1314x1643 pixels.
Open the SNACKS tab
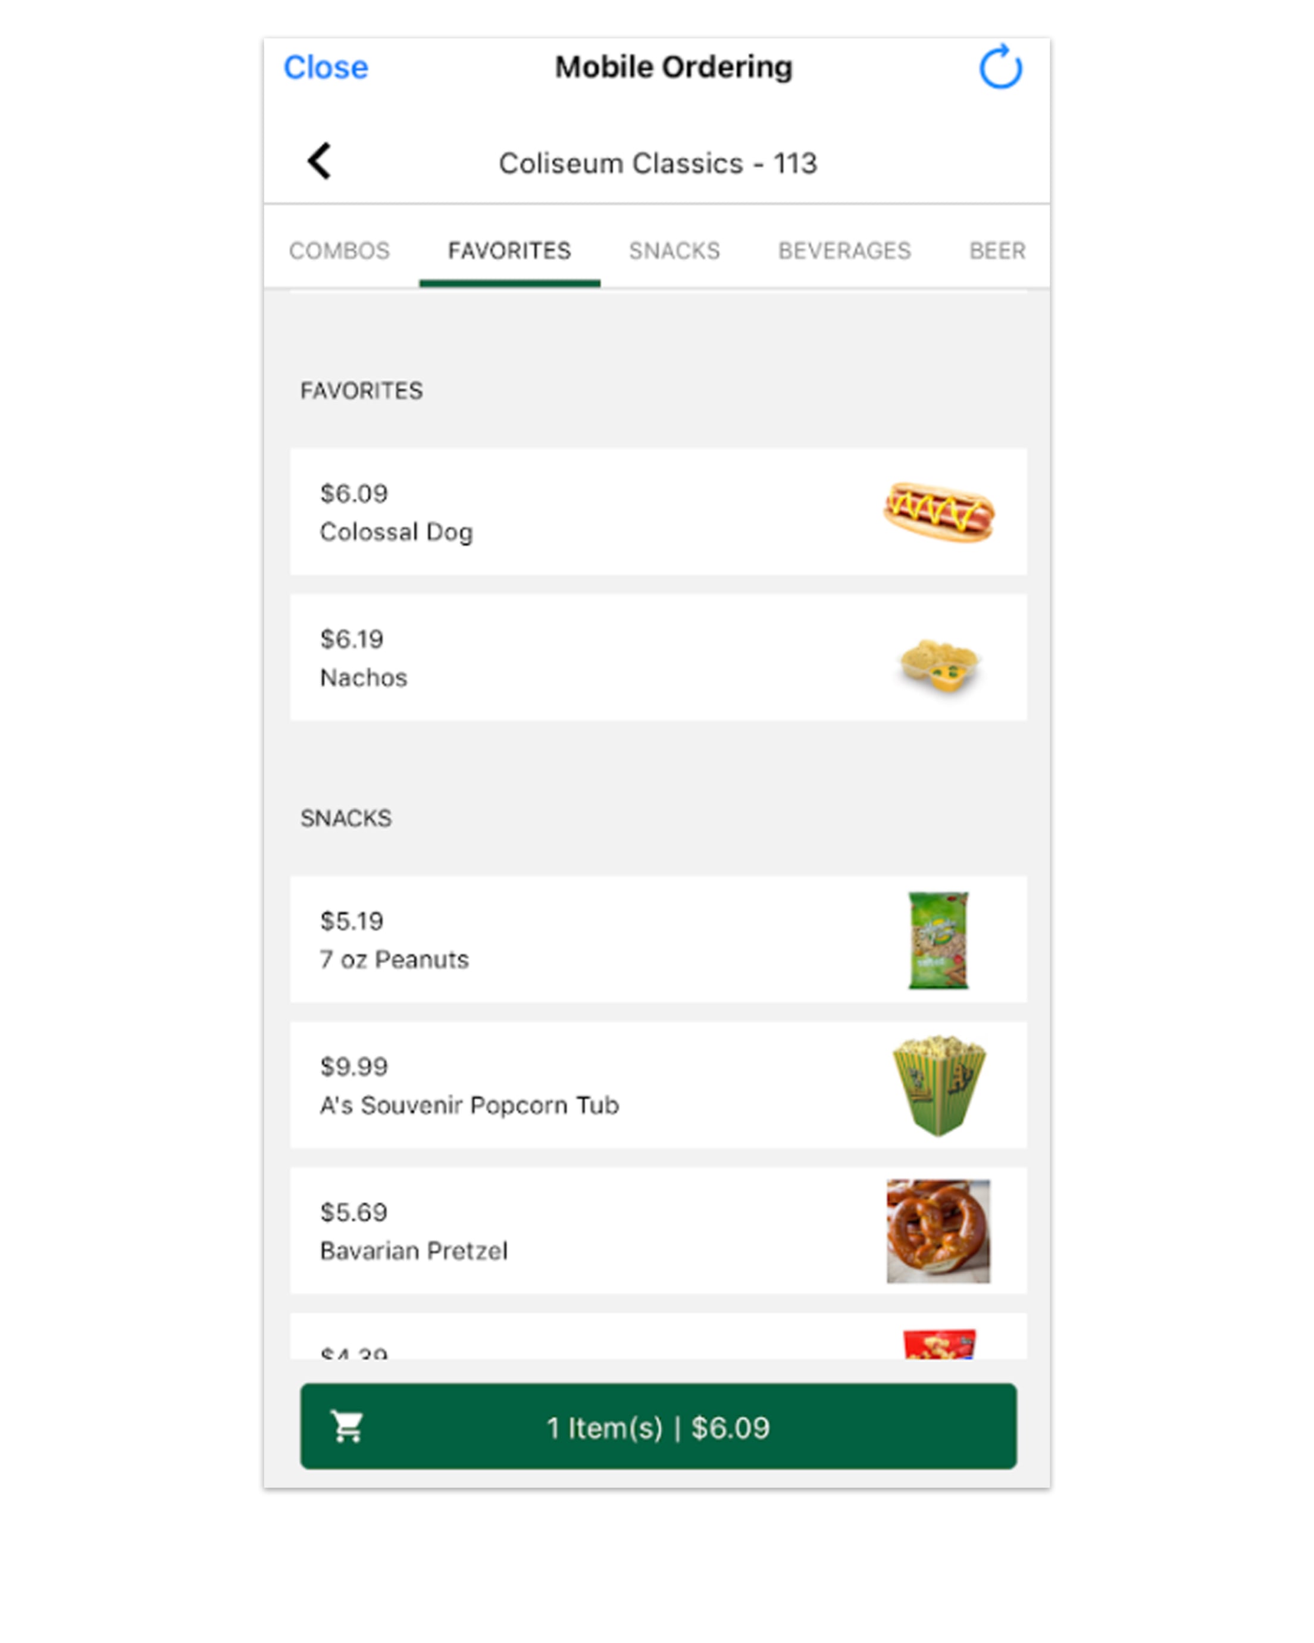pyautogui.click(x=674, y=251)
